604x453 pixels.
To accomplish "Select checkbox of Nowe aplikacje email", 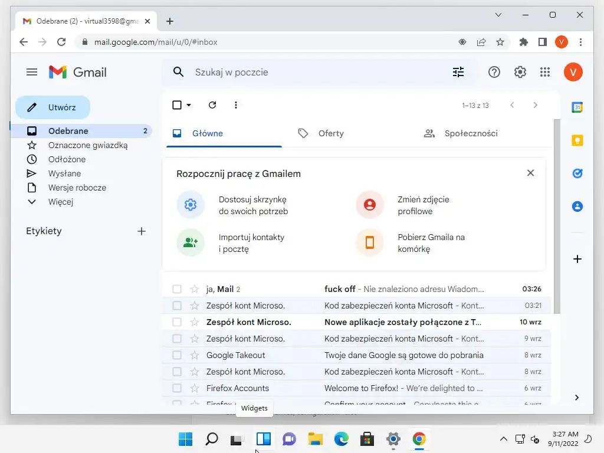I will (x=177, y=322).
